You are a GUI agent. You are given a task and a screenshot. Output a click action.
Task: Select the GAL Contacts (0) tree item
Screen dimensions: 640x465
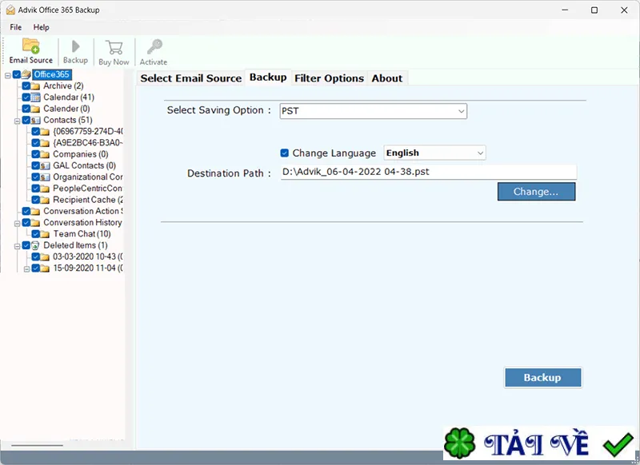85,166
